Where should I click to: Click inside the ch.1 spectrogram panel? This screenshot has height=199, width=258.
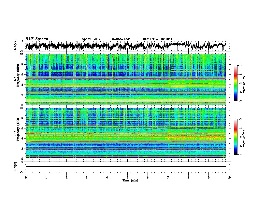pyautogui.click(x=126, y=79)
